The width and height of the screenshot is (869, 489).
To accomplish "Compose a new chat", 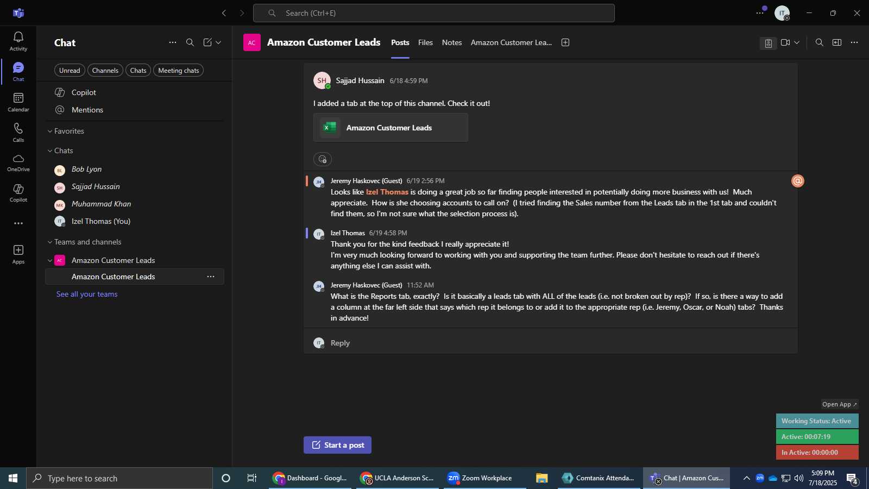I will (x=207, y=42).
